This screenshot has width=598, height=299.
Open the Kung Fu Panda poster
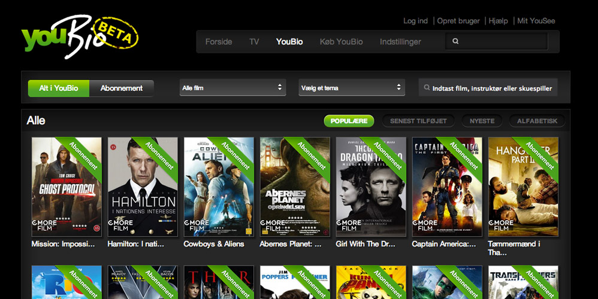coord(371,282)
